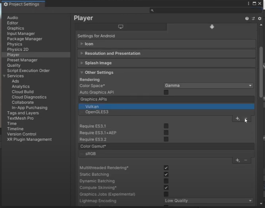Open Quality settings category
This screenshot has height=208, width=265.
pyautogui.click(x=14, y=66)
